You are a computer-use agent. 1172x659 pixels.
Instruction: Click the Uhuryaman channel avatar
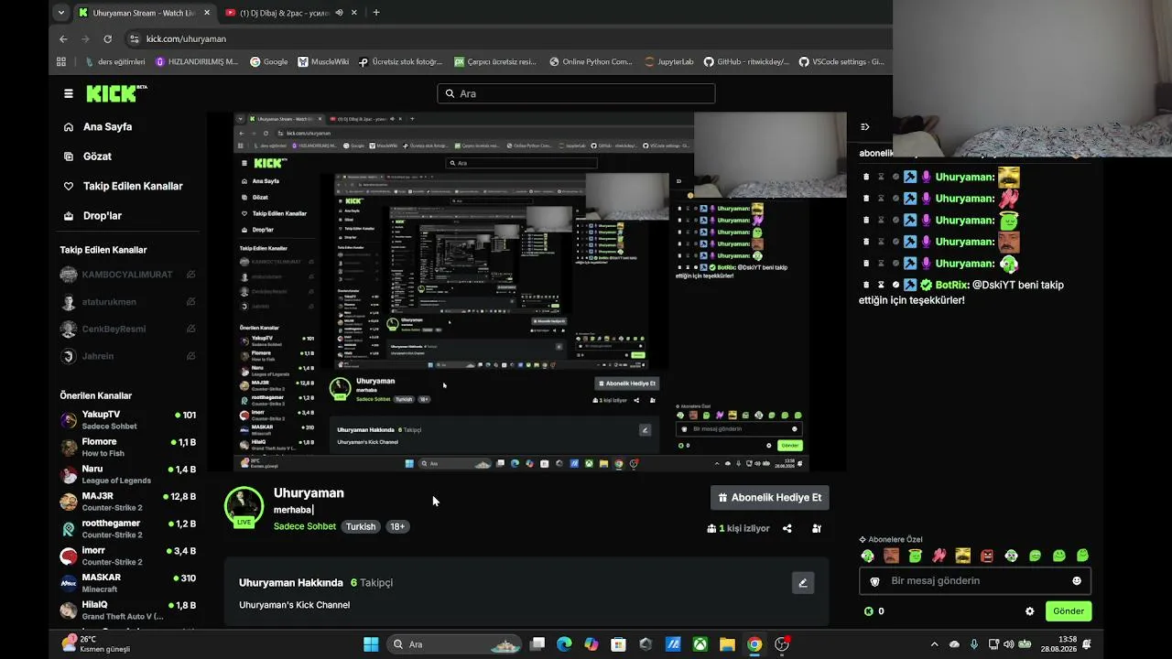[x=244, y=506]
